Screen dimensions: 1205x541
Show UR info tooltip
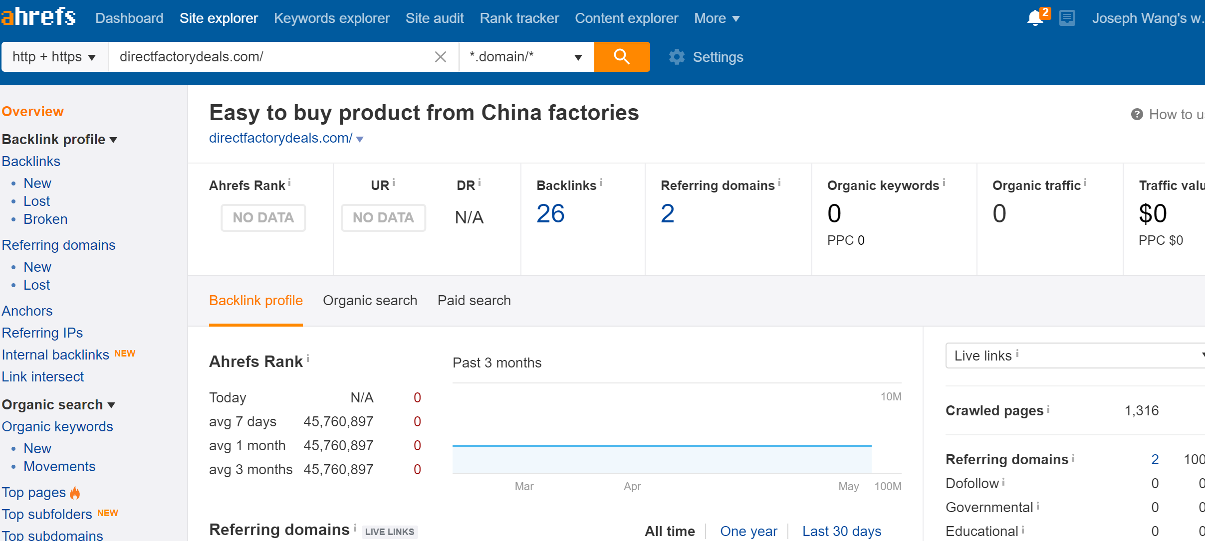tap(394, 183)
